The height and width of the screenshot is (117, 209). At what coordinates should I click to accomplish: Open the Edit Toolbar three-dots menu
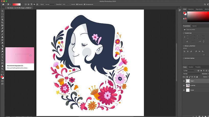pyautogui.click(x=2, y=72)
